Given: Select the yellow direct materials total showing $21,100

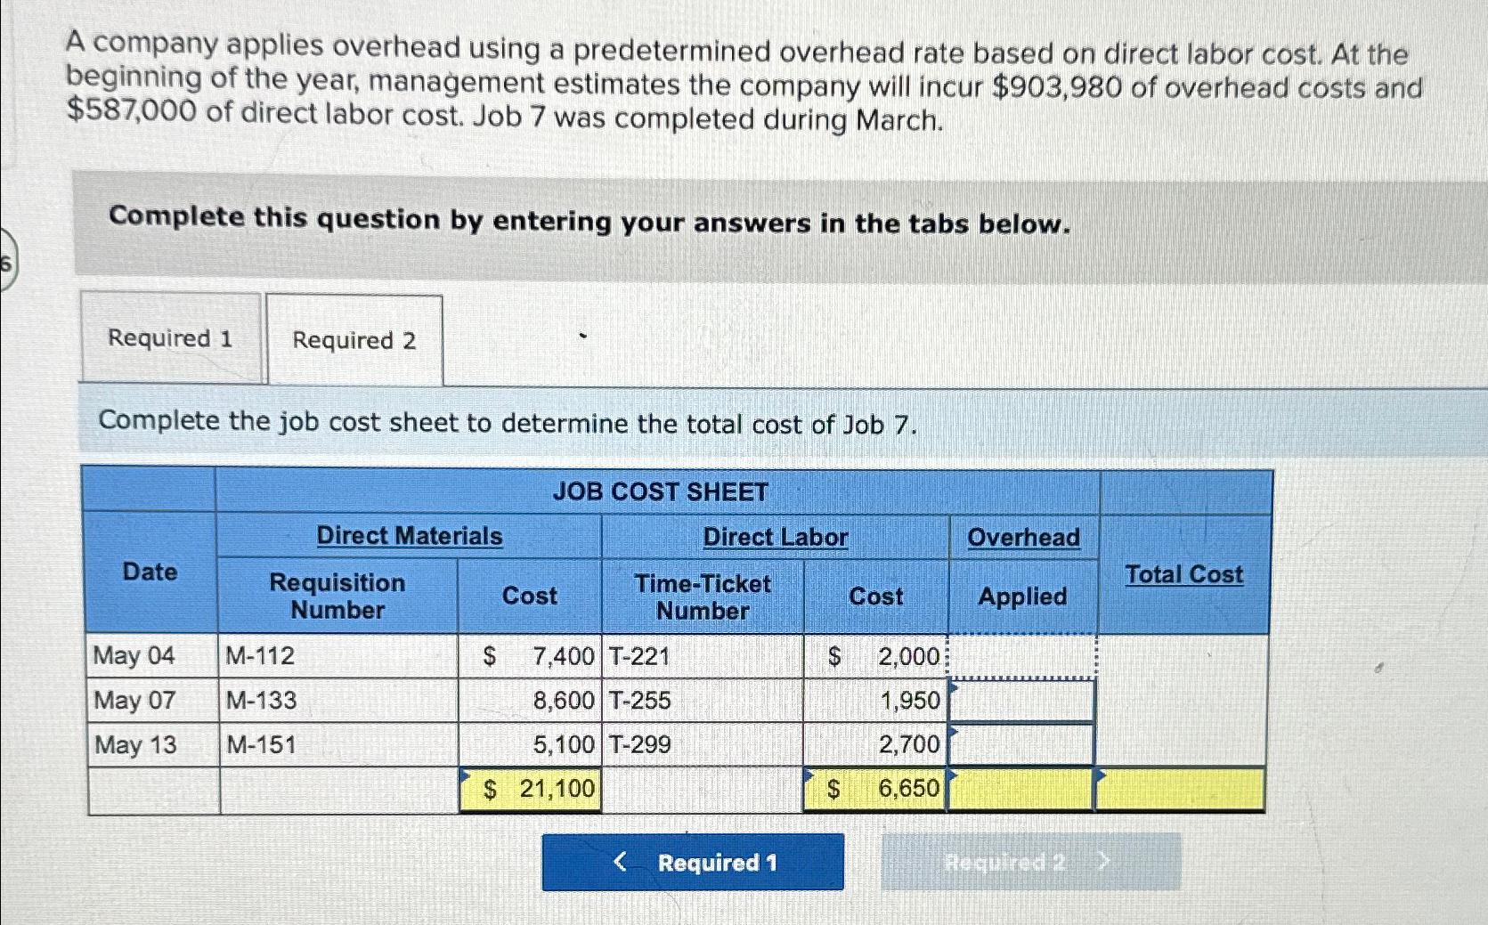Looking at the screenshot, I should (531, 788).
